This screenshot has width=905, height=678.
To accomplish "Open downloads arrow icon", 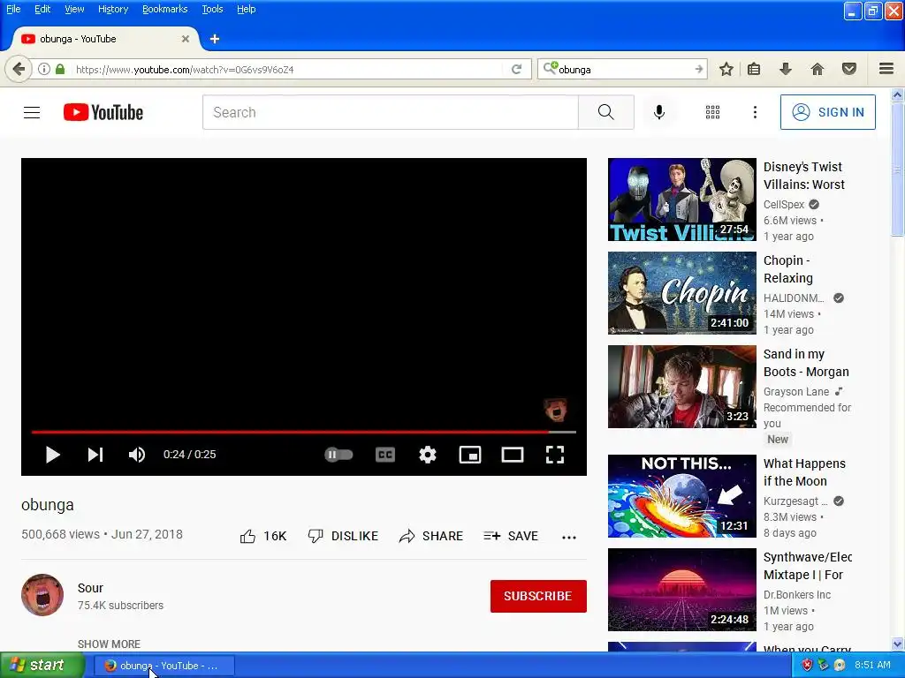I will click(786, 70).
